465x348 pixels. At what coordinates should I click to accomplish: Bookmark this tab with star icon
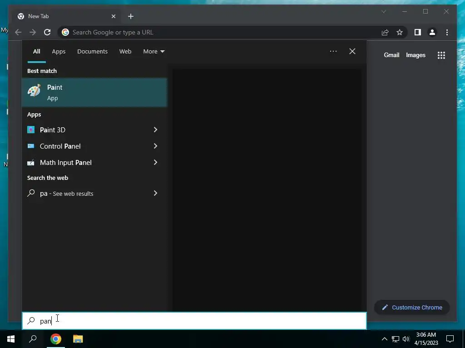point(400,32)
